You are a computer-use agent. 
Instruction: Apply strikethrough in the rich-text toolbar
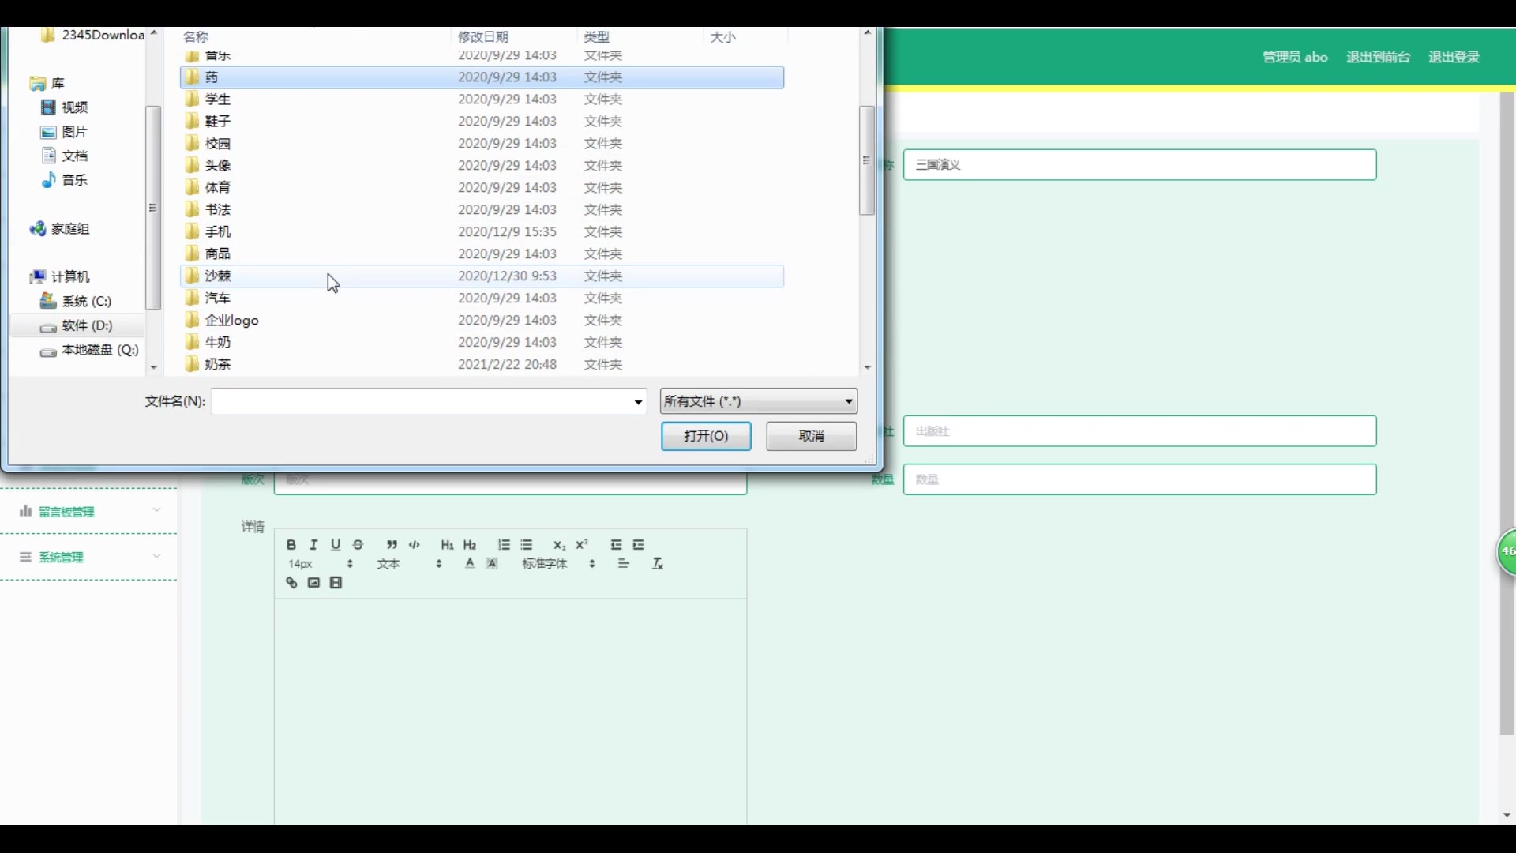pyautogui.click(x=358, y=545)
